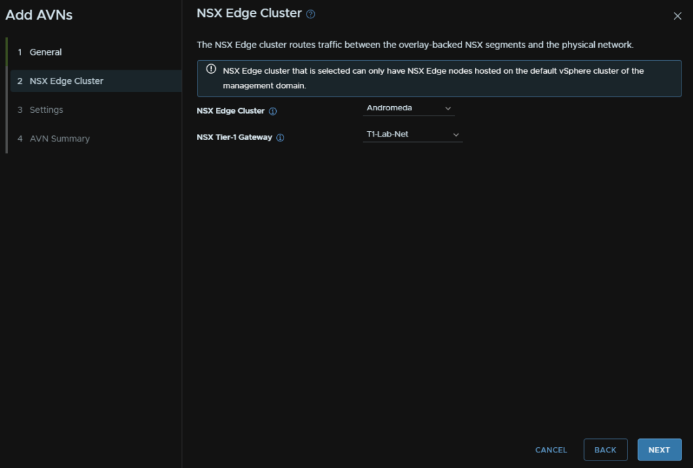
Task: Click the NSX Edge Cluster page heading
Action: 249,14
